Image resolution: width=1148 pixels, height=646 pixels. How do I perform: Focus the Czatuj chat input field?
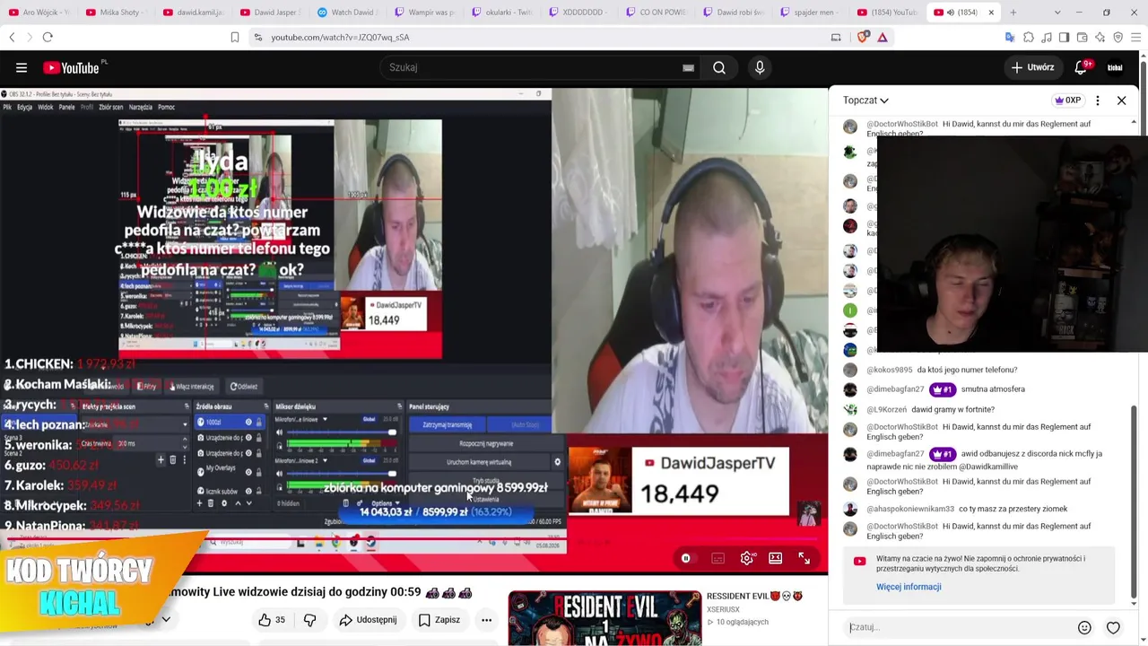(x=960, y=627)
